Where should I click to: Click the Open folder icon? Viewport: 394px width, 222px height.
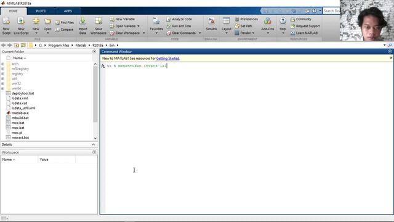[x=47, y=22]
